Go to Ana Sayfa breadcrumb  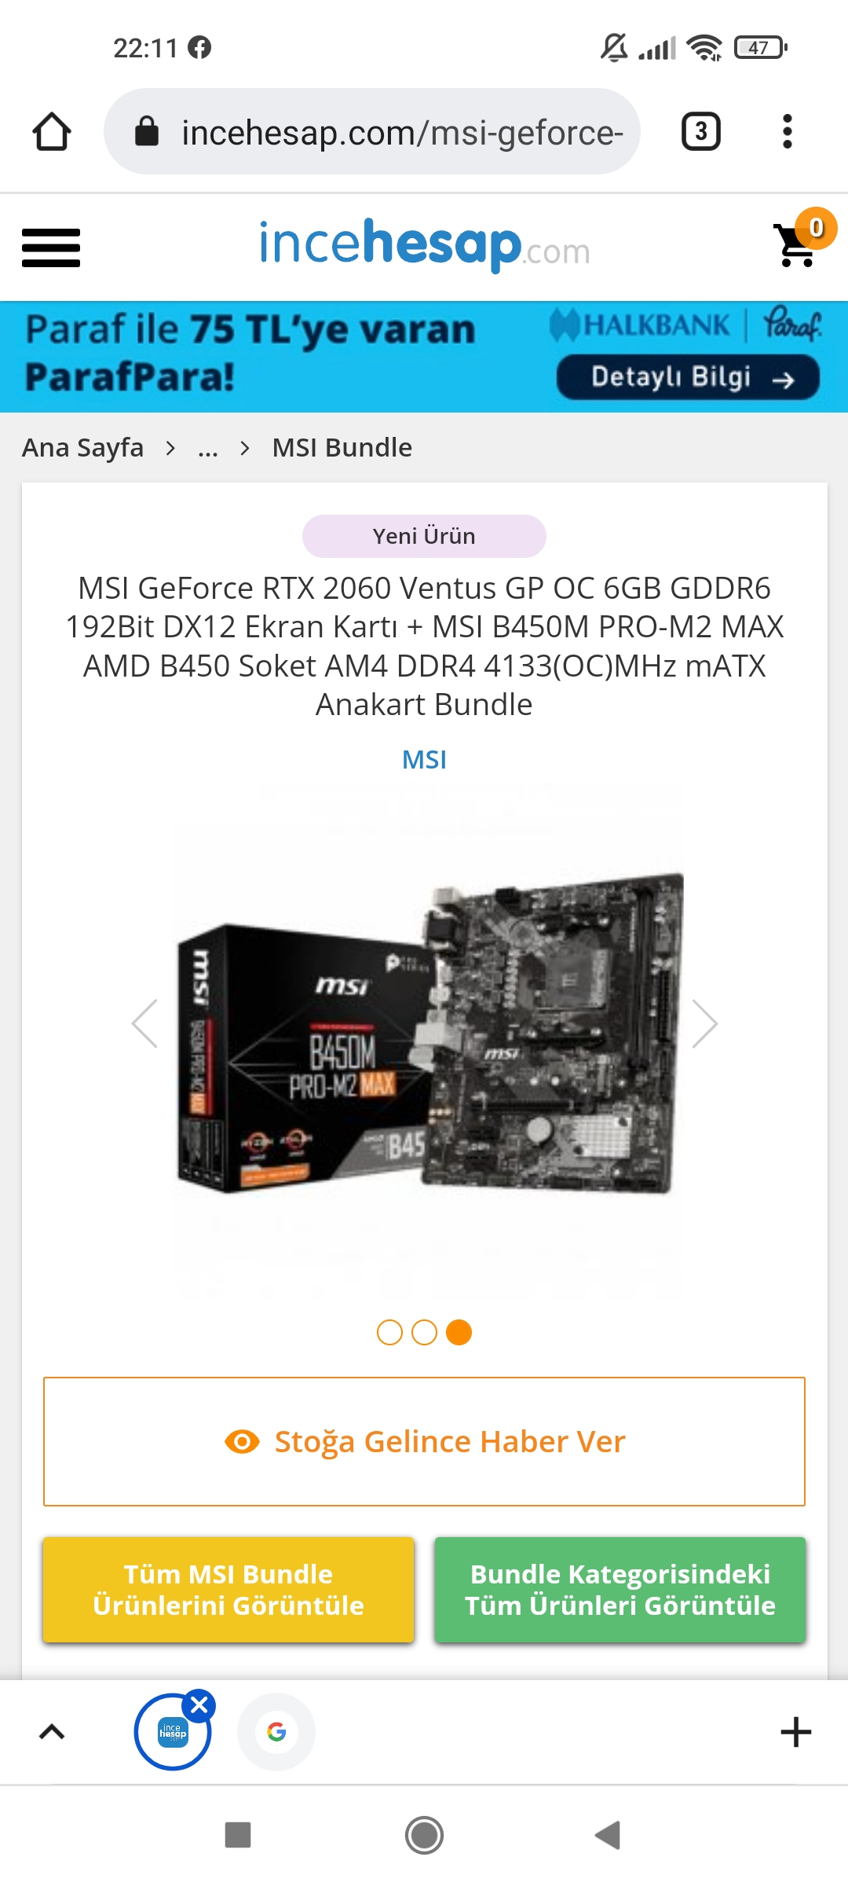click(x=82, y=448)
